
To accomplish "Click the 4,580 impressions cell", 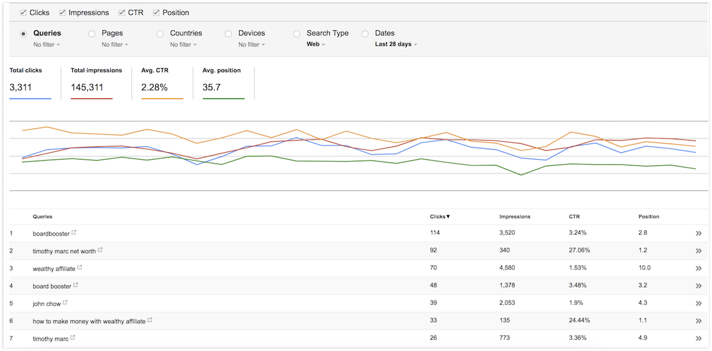I will [507, 269].
